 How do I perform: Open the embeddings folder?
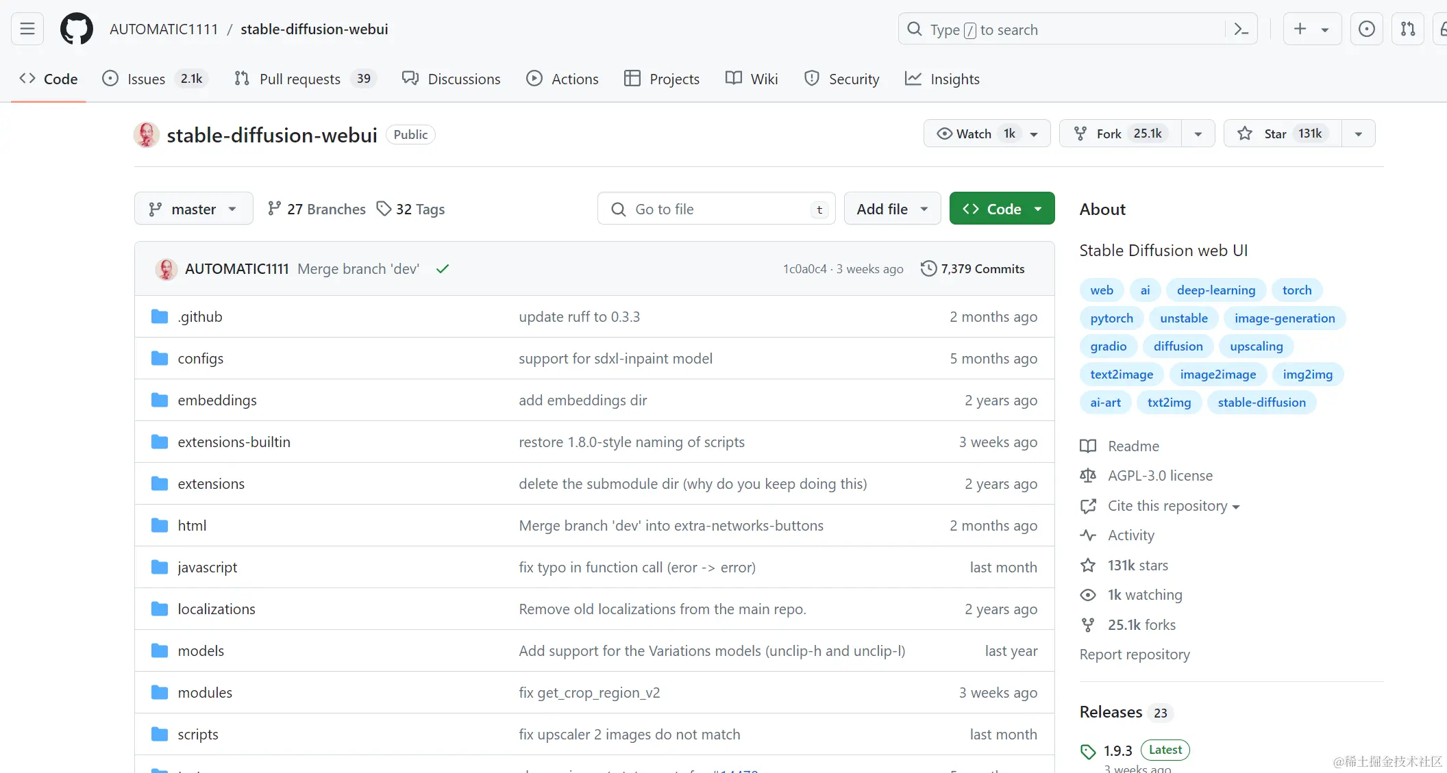(x=217, y=400)
